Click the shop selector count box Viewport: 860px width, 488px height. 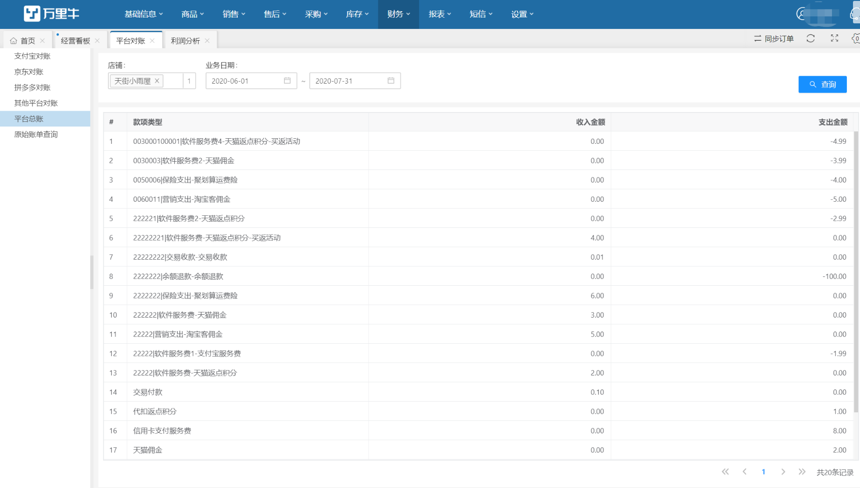coord(189,81)
